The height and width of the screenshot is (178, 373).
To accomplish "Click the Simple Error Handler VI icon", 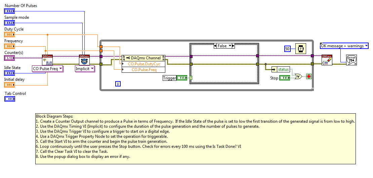I will click(351, 60).
